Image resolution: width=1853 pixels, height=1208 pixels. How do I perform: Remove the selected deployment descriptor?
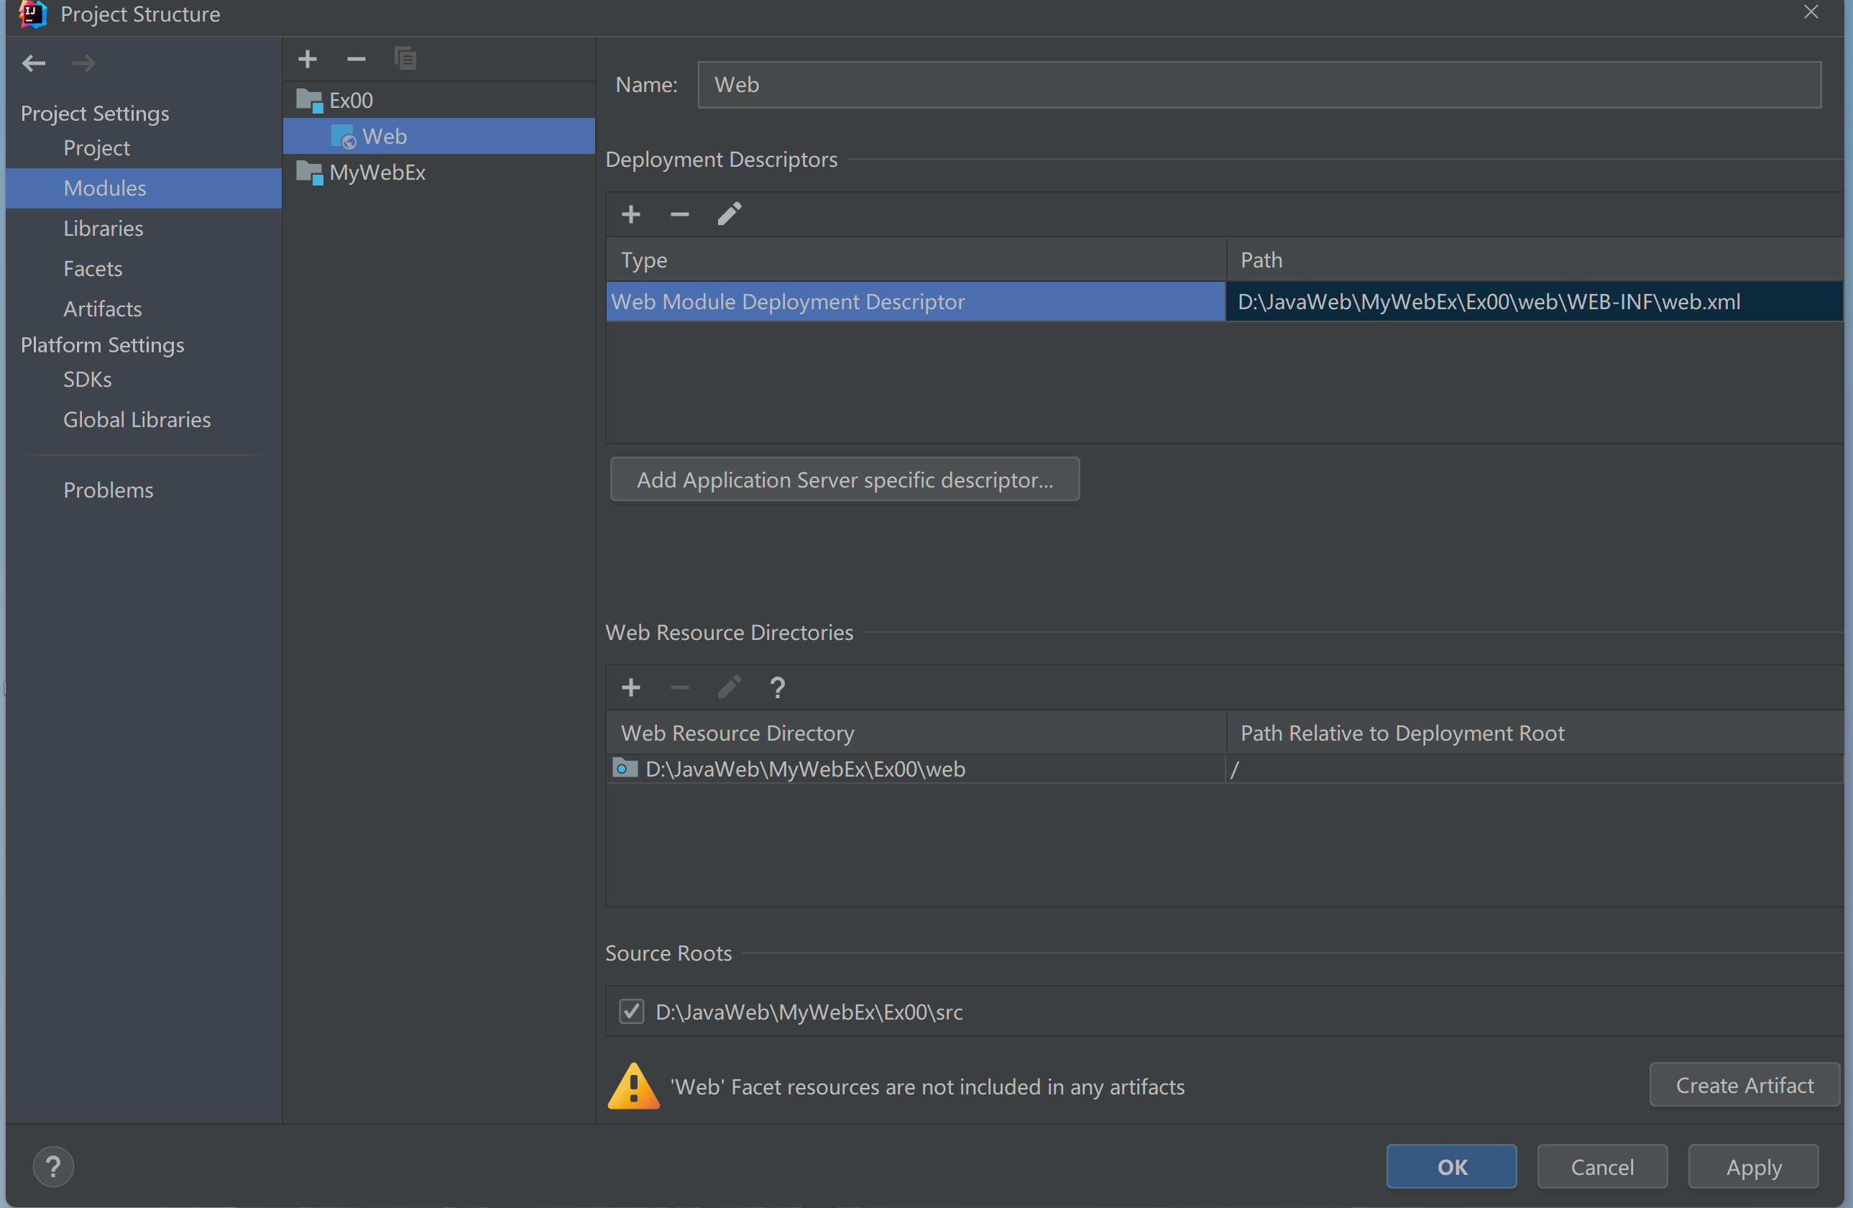(x=679, y=214)
